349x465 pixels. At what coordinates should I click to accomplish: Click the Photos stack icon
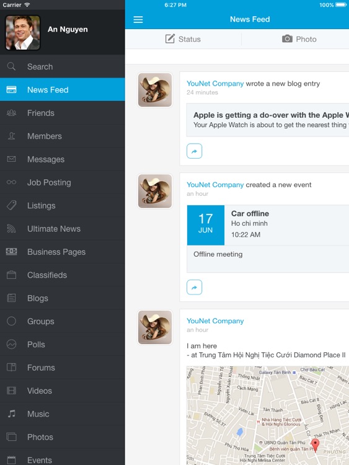[11, 436]
